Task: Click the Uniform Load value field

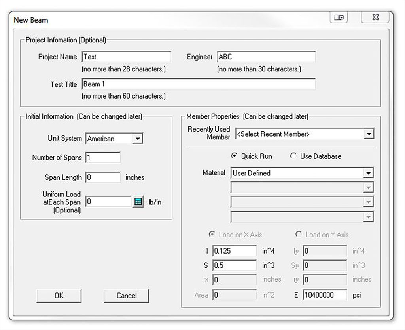Action: point(108,202)
